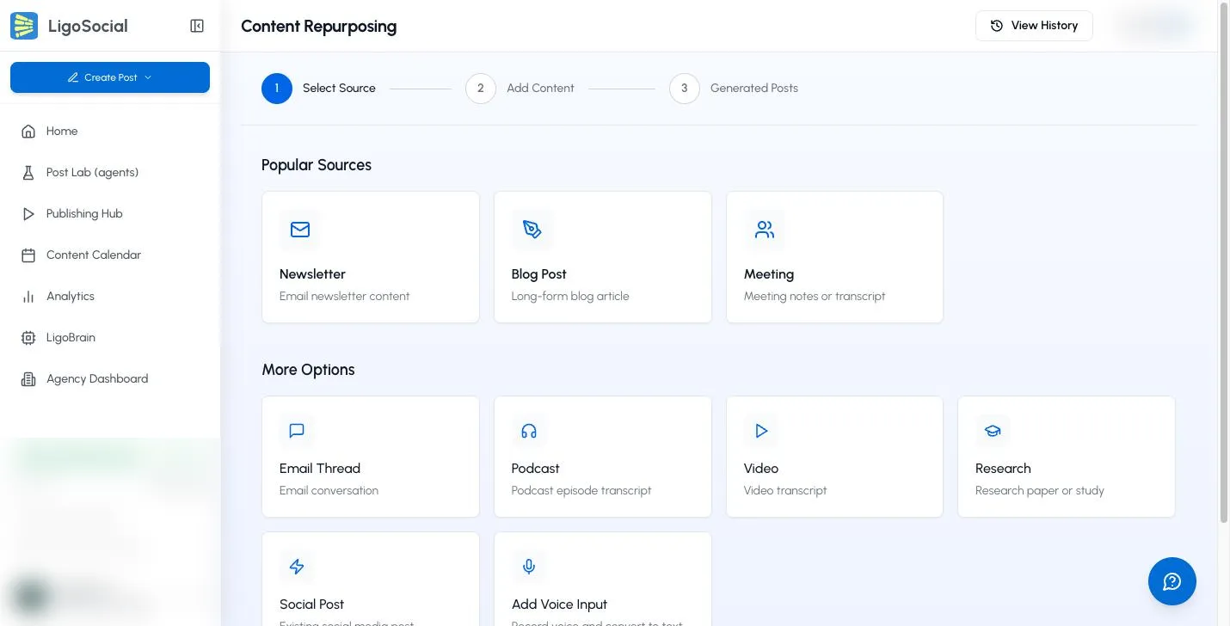1230x626 pixels.
Task: Click the Email Thread chat icon
Action: [297, 431]
